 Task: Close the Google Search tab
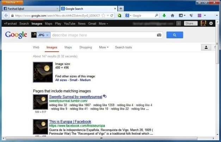point(115,8)
